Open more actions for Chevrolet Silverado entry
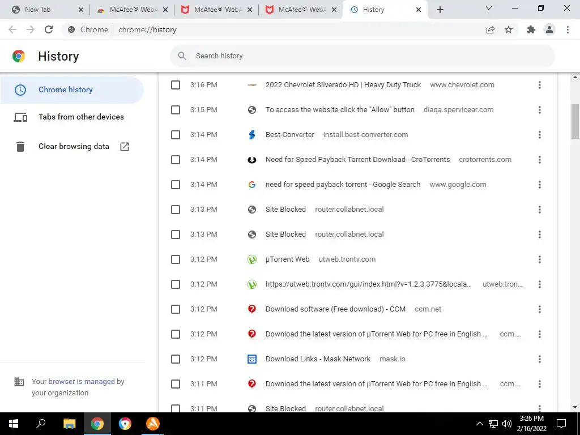 pyautogui.click(x=540, y=85)
